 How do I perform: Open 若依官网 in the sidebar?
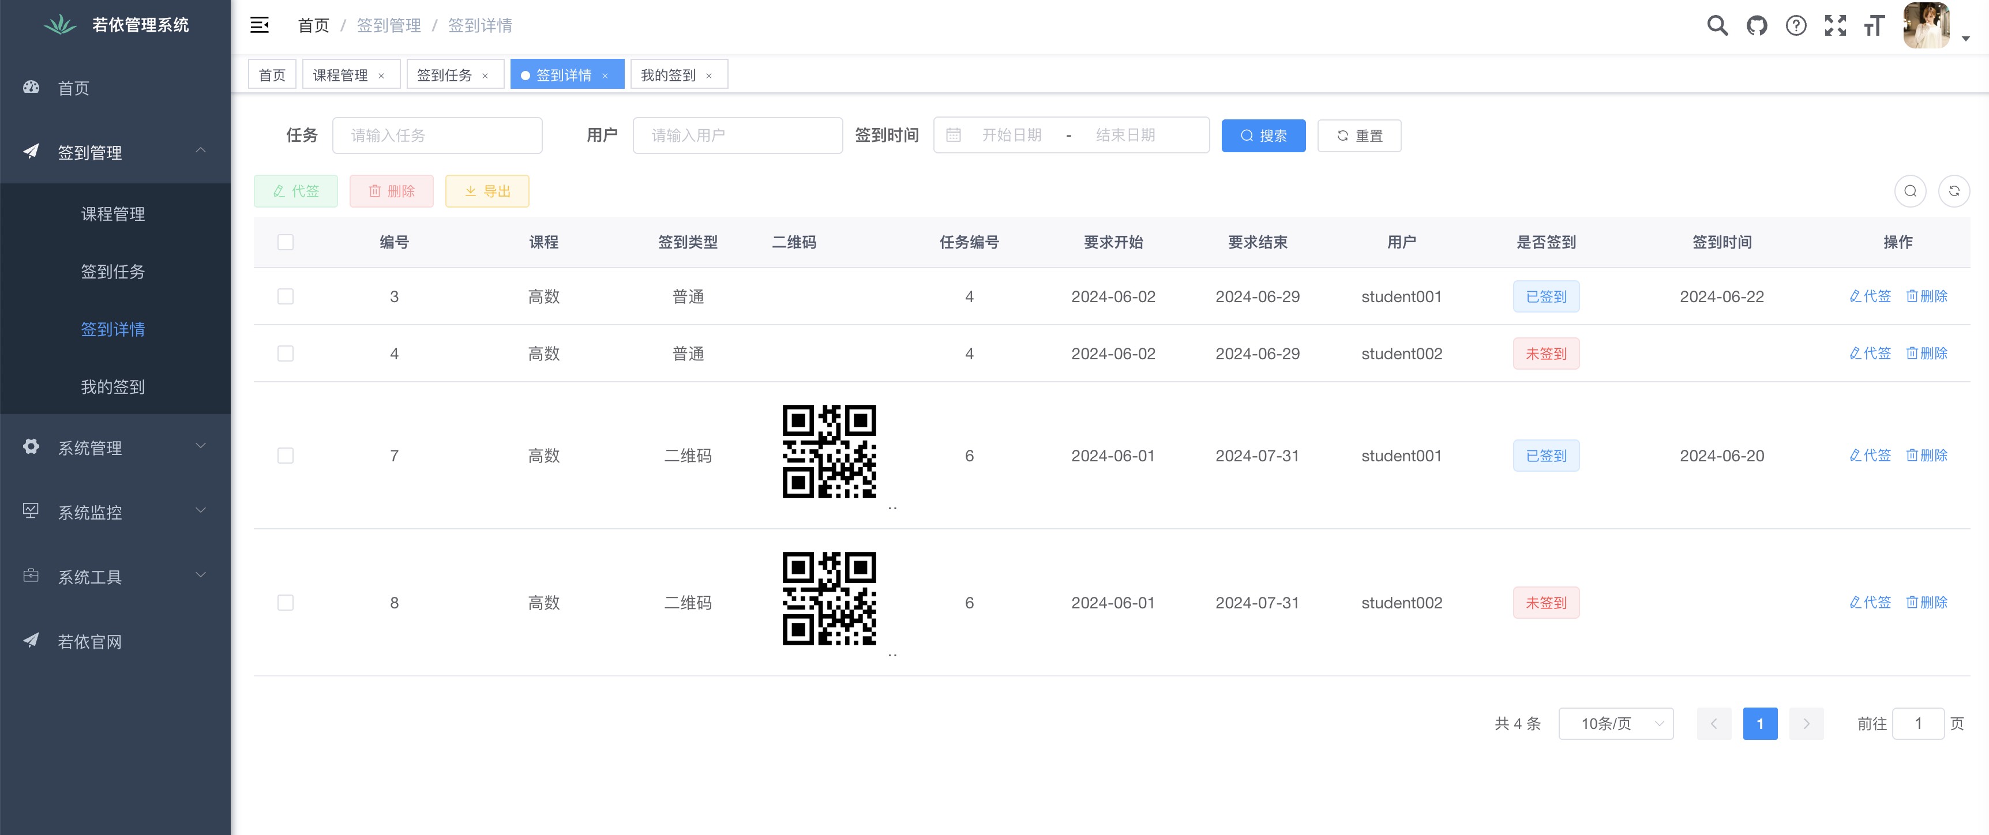pos(115,641)
